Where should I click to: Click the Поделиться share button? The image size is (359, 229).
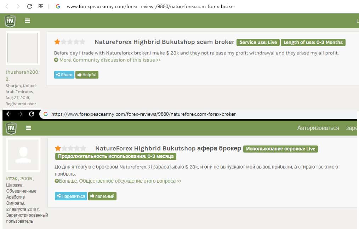(x=71, y=196)
